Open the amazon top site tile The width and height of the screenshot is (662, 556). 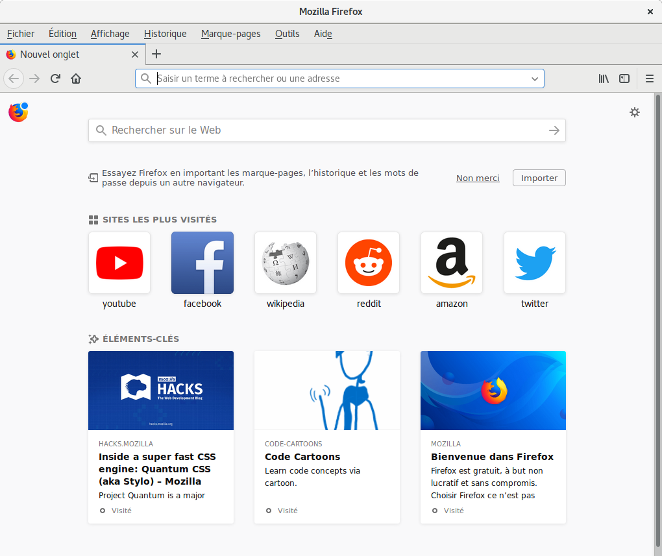tap(452, 263)
